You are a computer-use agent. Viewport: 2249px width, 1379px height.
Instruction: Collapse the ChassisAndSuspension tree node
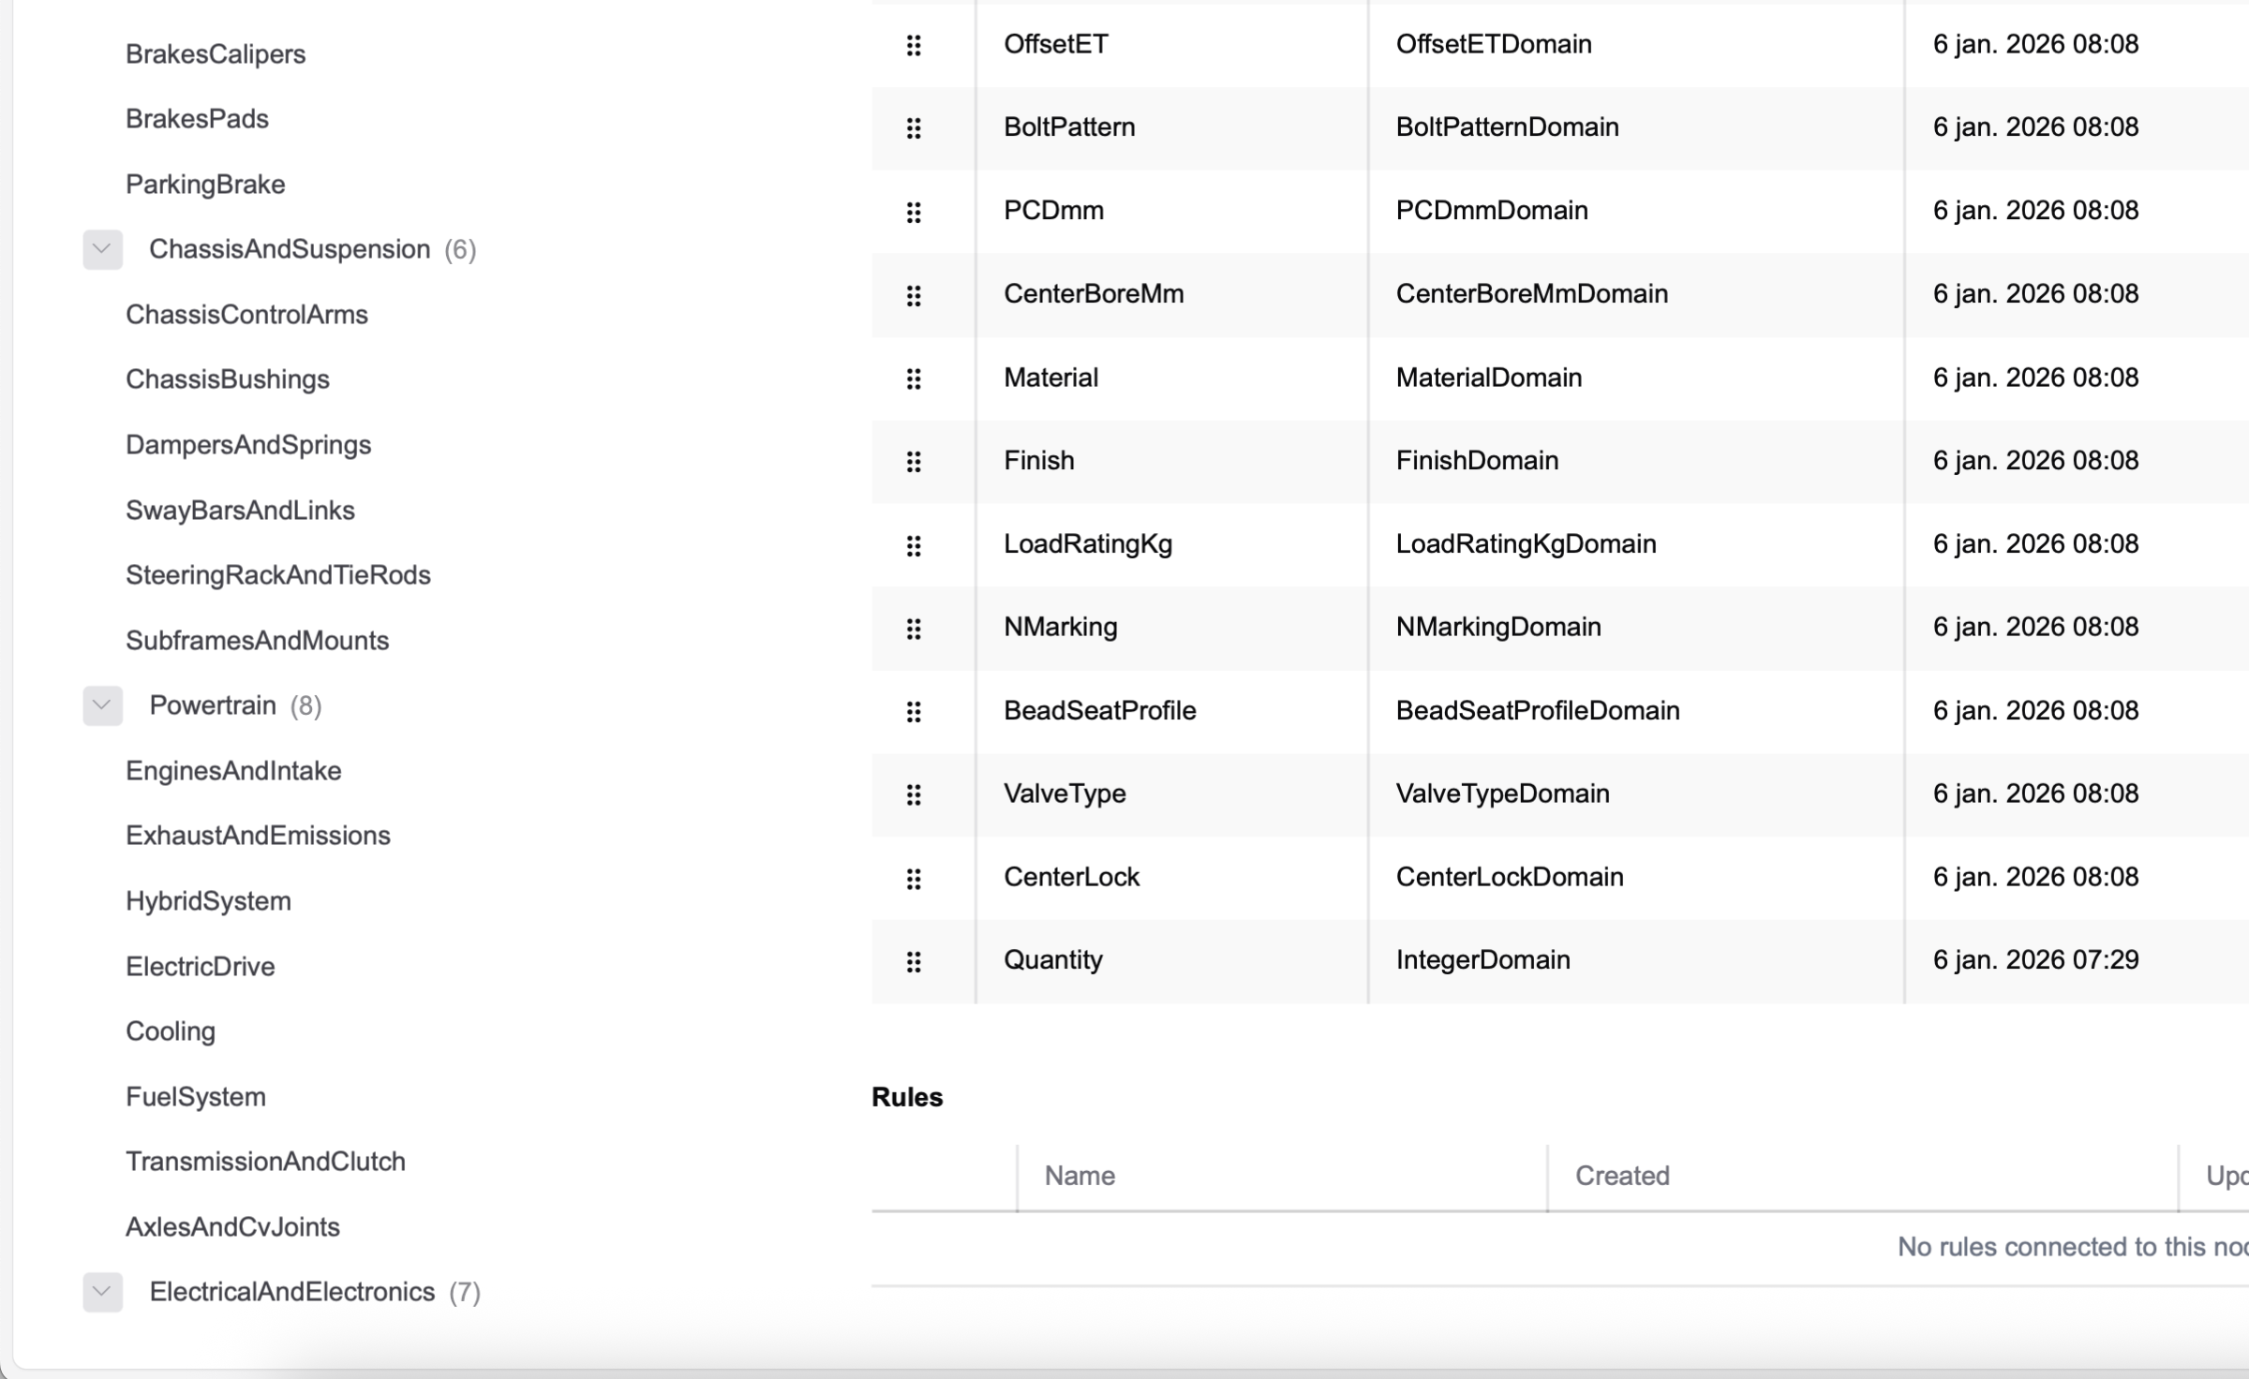pyautogui.click(x=102, y=249)
